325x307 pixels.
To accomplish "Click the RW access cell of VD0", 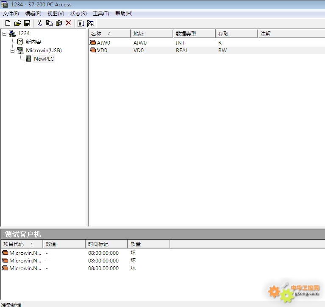I will click(x=222, y=50).
